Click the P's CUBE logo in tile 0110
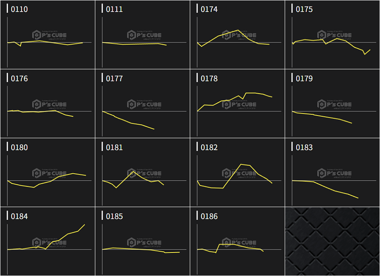 tap(50, 35)
